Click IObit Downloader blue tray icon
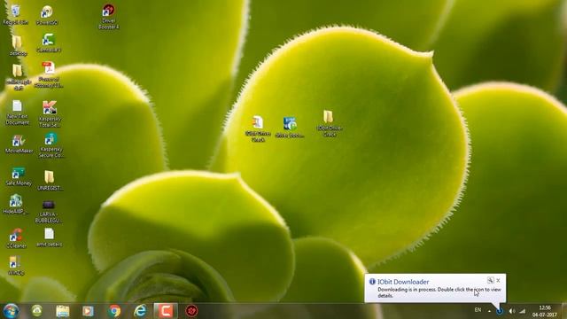Viewport: 567px width, 319px height. coord(500,311)
